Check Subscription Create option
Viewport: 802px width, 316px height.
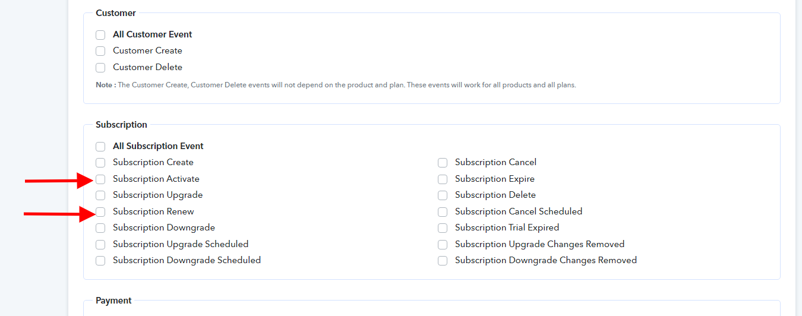(100, 163)
